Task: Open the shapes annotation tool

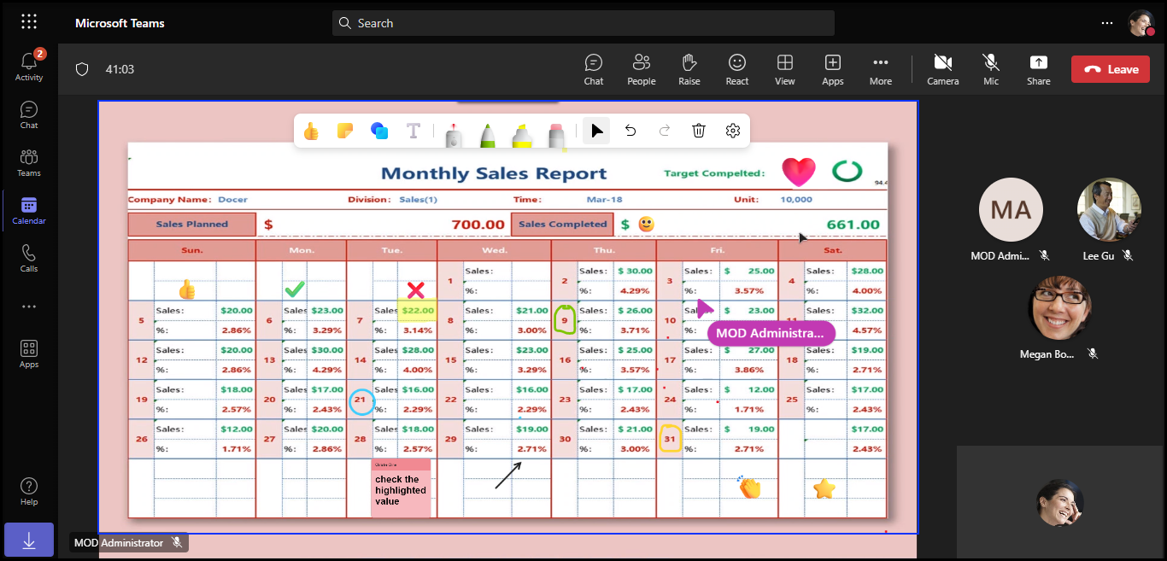Action: pos(379,131)
